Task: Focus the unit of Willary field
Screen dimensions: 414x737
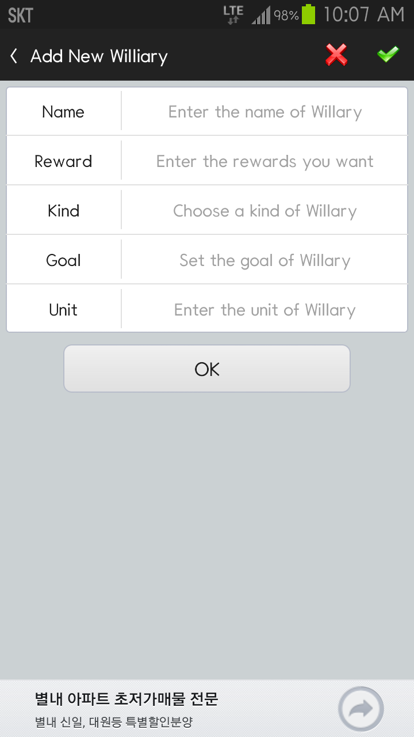Action: click(264, 310)
